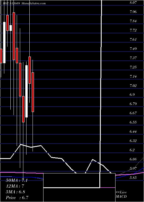Click the price label 6.9
This screenshot has width=144, height=202.
132,95
